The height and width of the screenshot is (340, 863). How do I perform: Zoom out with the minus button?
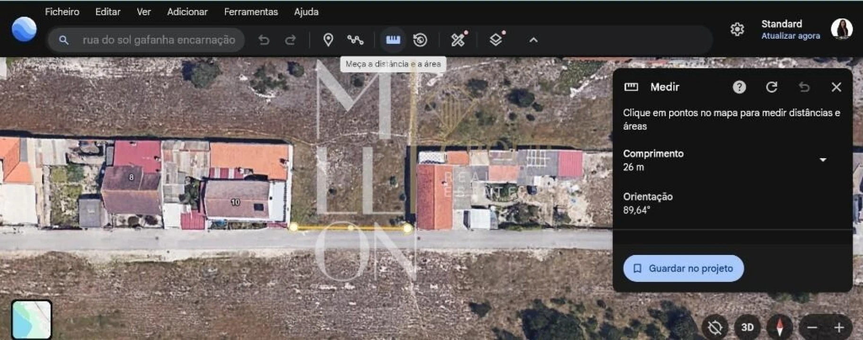point(812,327)
